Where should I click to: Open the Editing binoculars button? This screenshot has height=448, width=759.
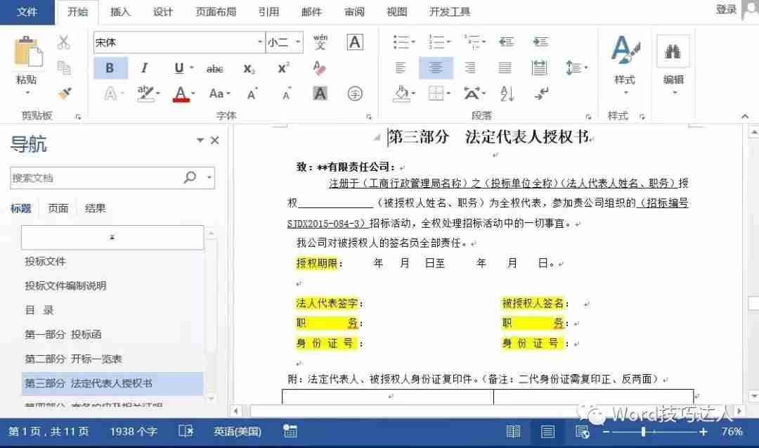coord(673,64)
